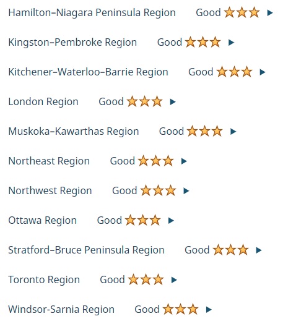Expand the Kitchener–Waterloo–Barrie Region arrow
This screenshot has height=324, width=283.
tap(263, 72)
